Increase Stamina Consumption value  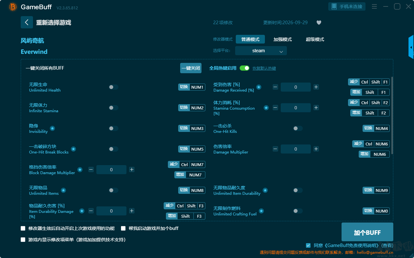(316, 108)
